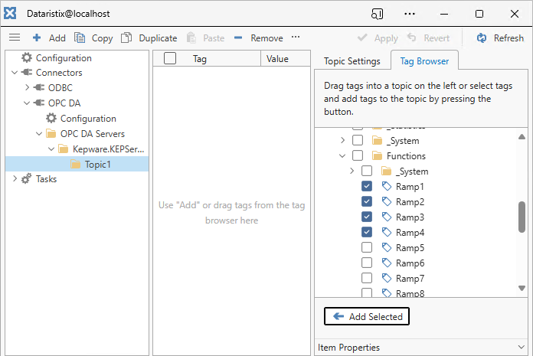Click the Copy icon in toolbar
Screen dimensions: 533x356
(80, 38)
